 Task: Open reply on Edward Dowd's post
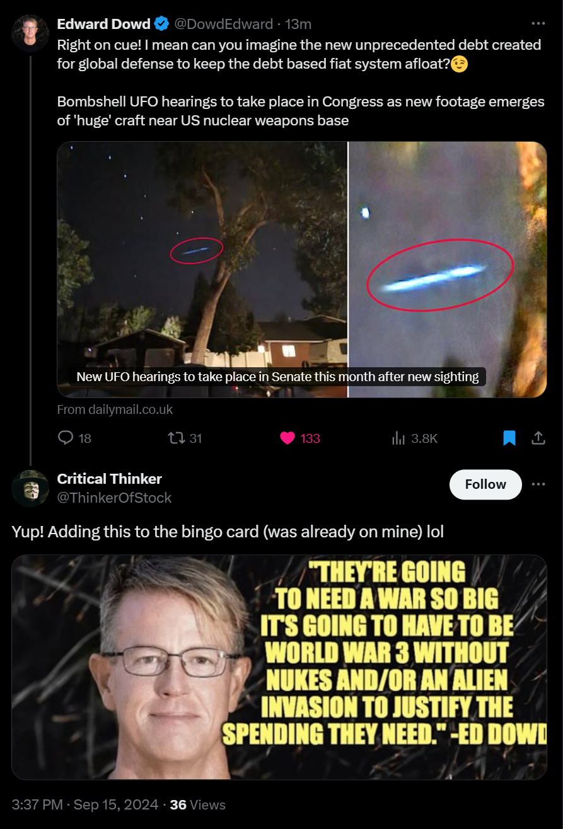coord(74,438)
